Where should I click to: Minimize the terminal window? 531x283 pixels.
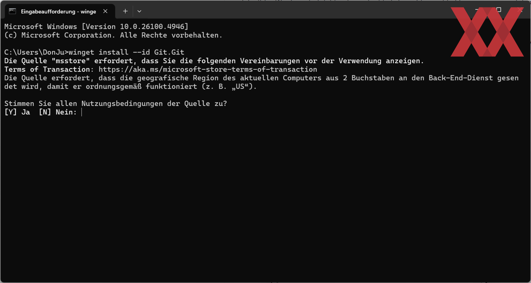point(477,10)
